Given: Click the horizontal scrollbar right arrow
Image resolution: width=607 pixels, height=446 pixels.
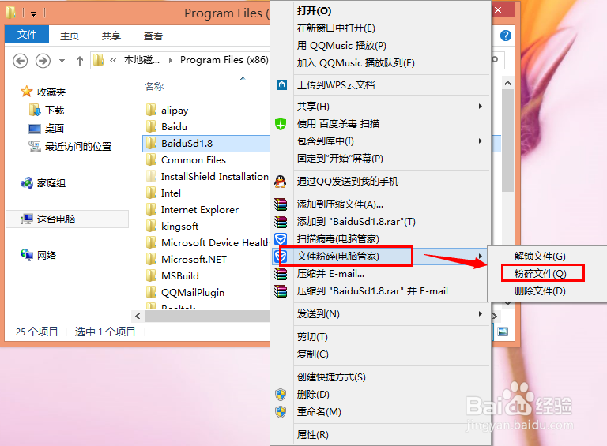Looking at the screenshot, I should click(494, 316).
